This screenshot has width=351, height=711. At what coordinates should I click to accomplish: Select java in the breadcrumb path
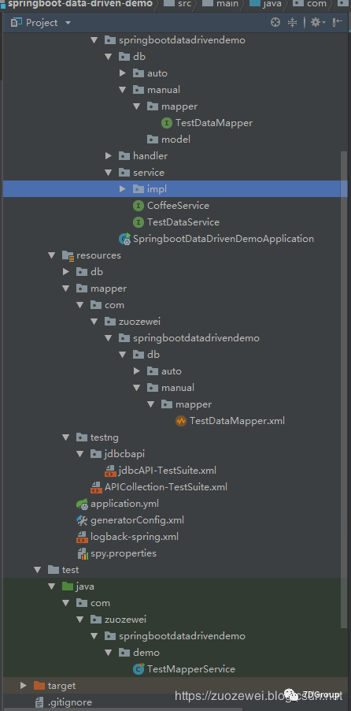click(x=272, y=4)
